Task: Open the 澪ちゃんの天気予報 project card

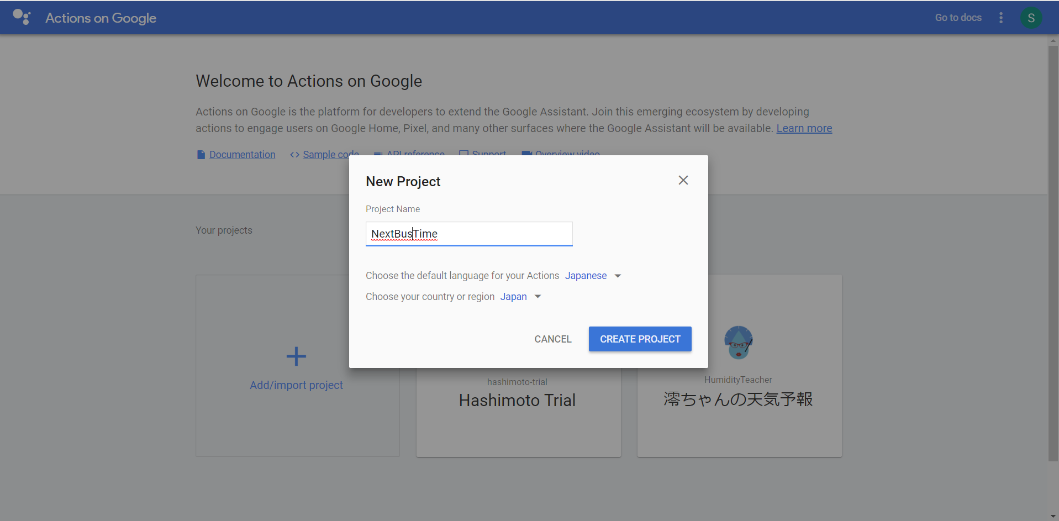Action: click(739, 366)
